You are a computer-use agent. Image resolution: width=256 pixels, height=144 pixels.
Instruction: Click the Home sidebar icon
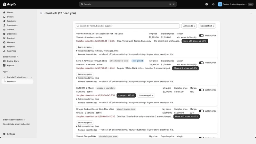(x=4, y=12)
